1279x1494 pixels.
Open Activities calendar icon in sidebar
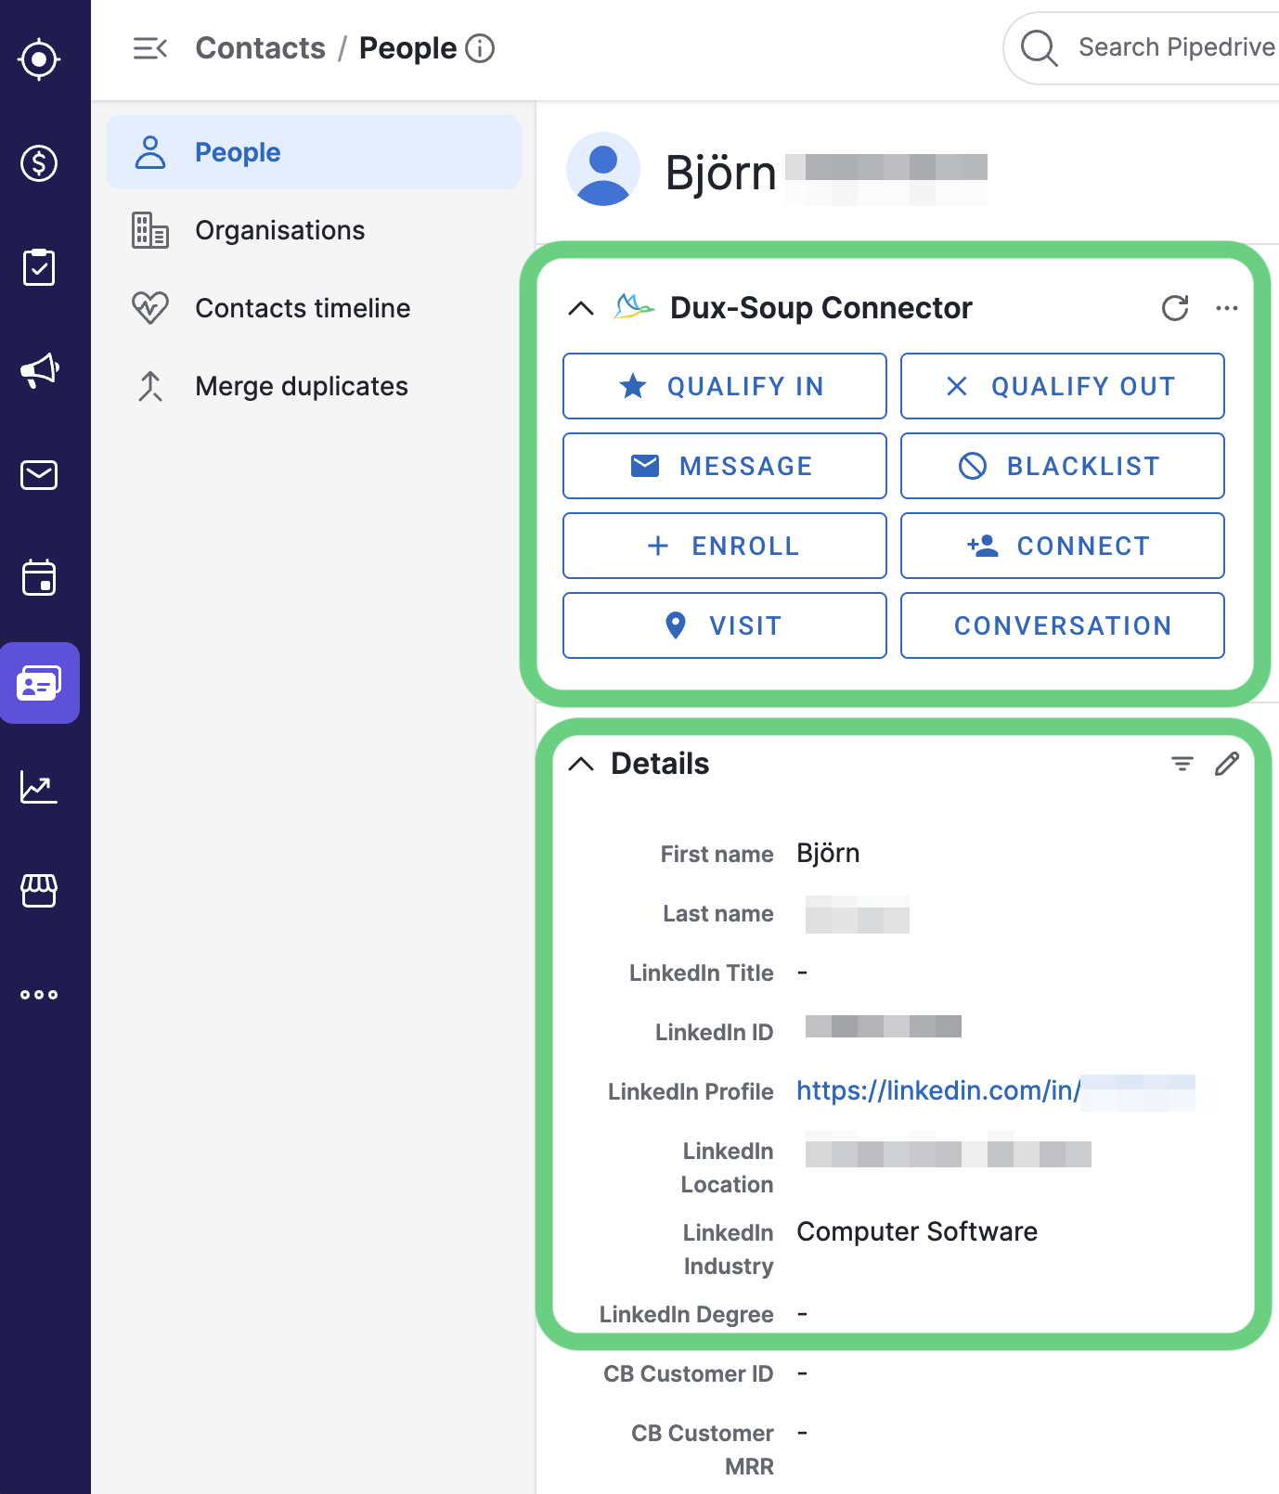click(x=39, y=577)
